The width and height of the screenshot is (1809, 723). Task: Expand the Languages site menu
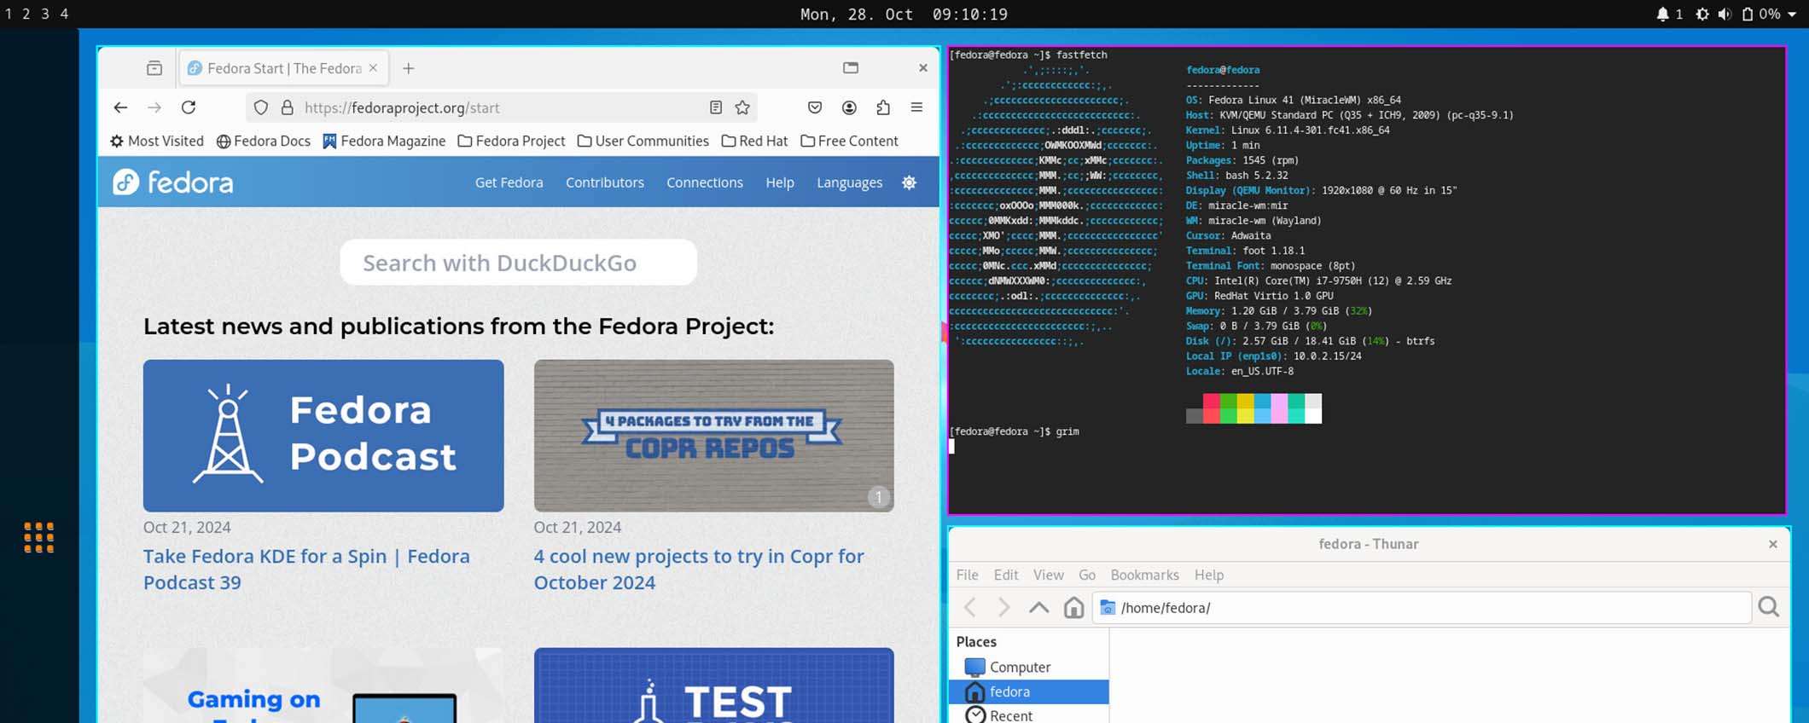[x=850, y=182]
